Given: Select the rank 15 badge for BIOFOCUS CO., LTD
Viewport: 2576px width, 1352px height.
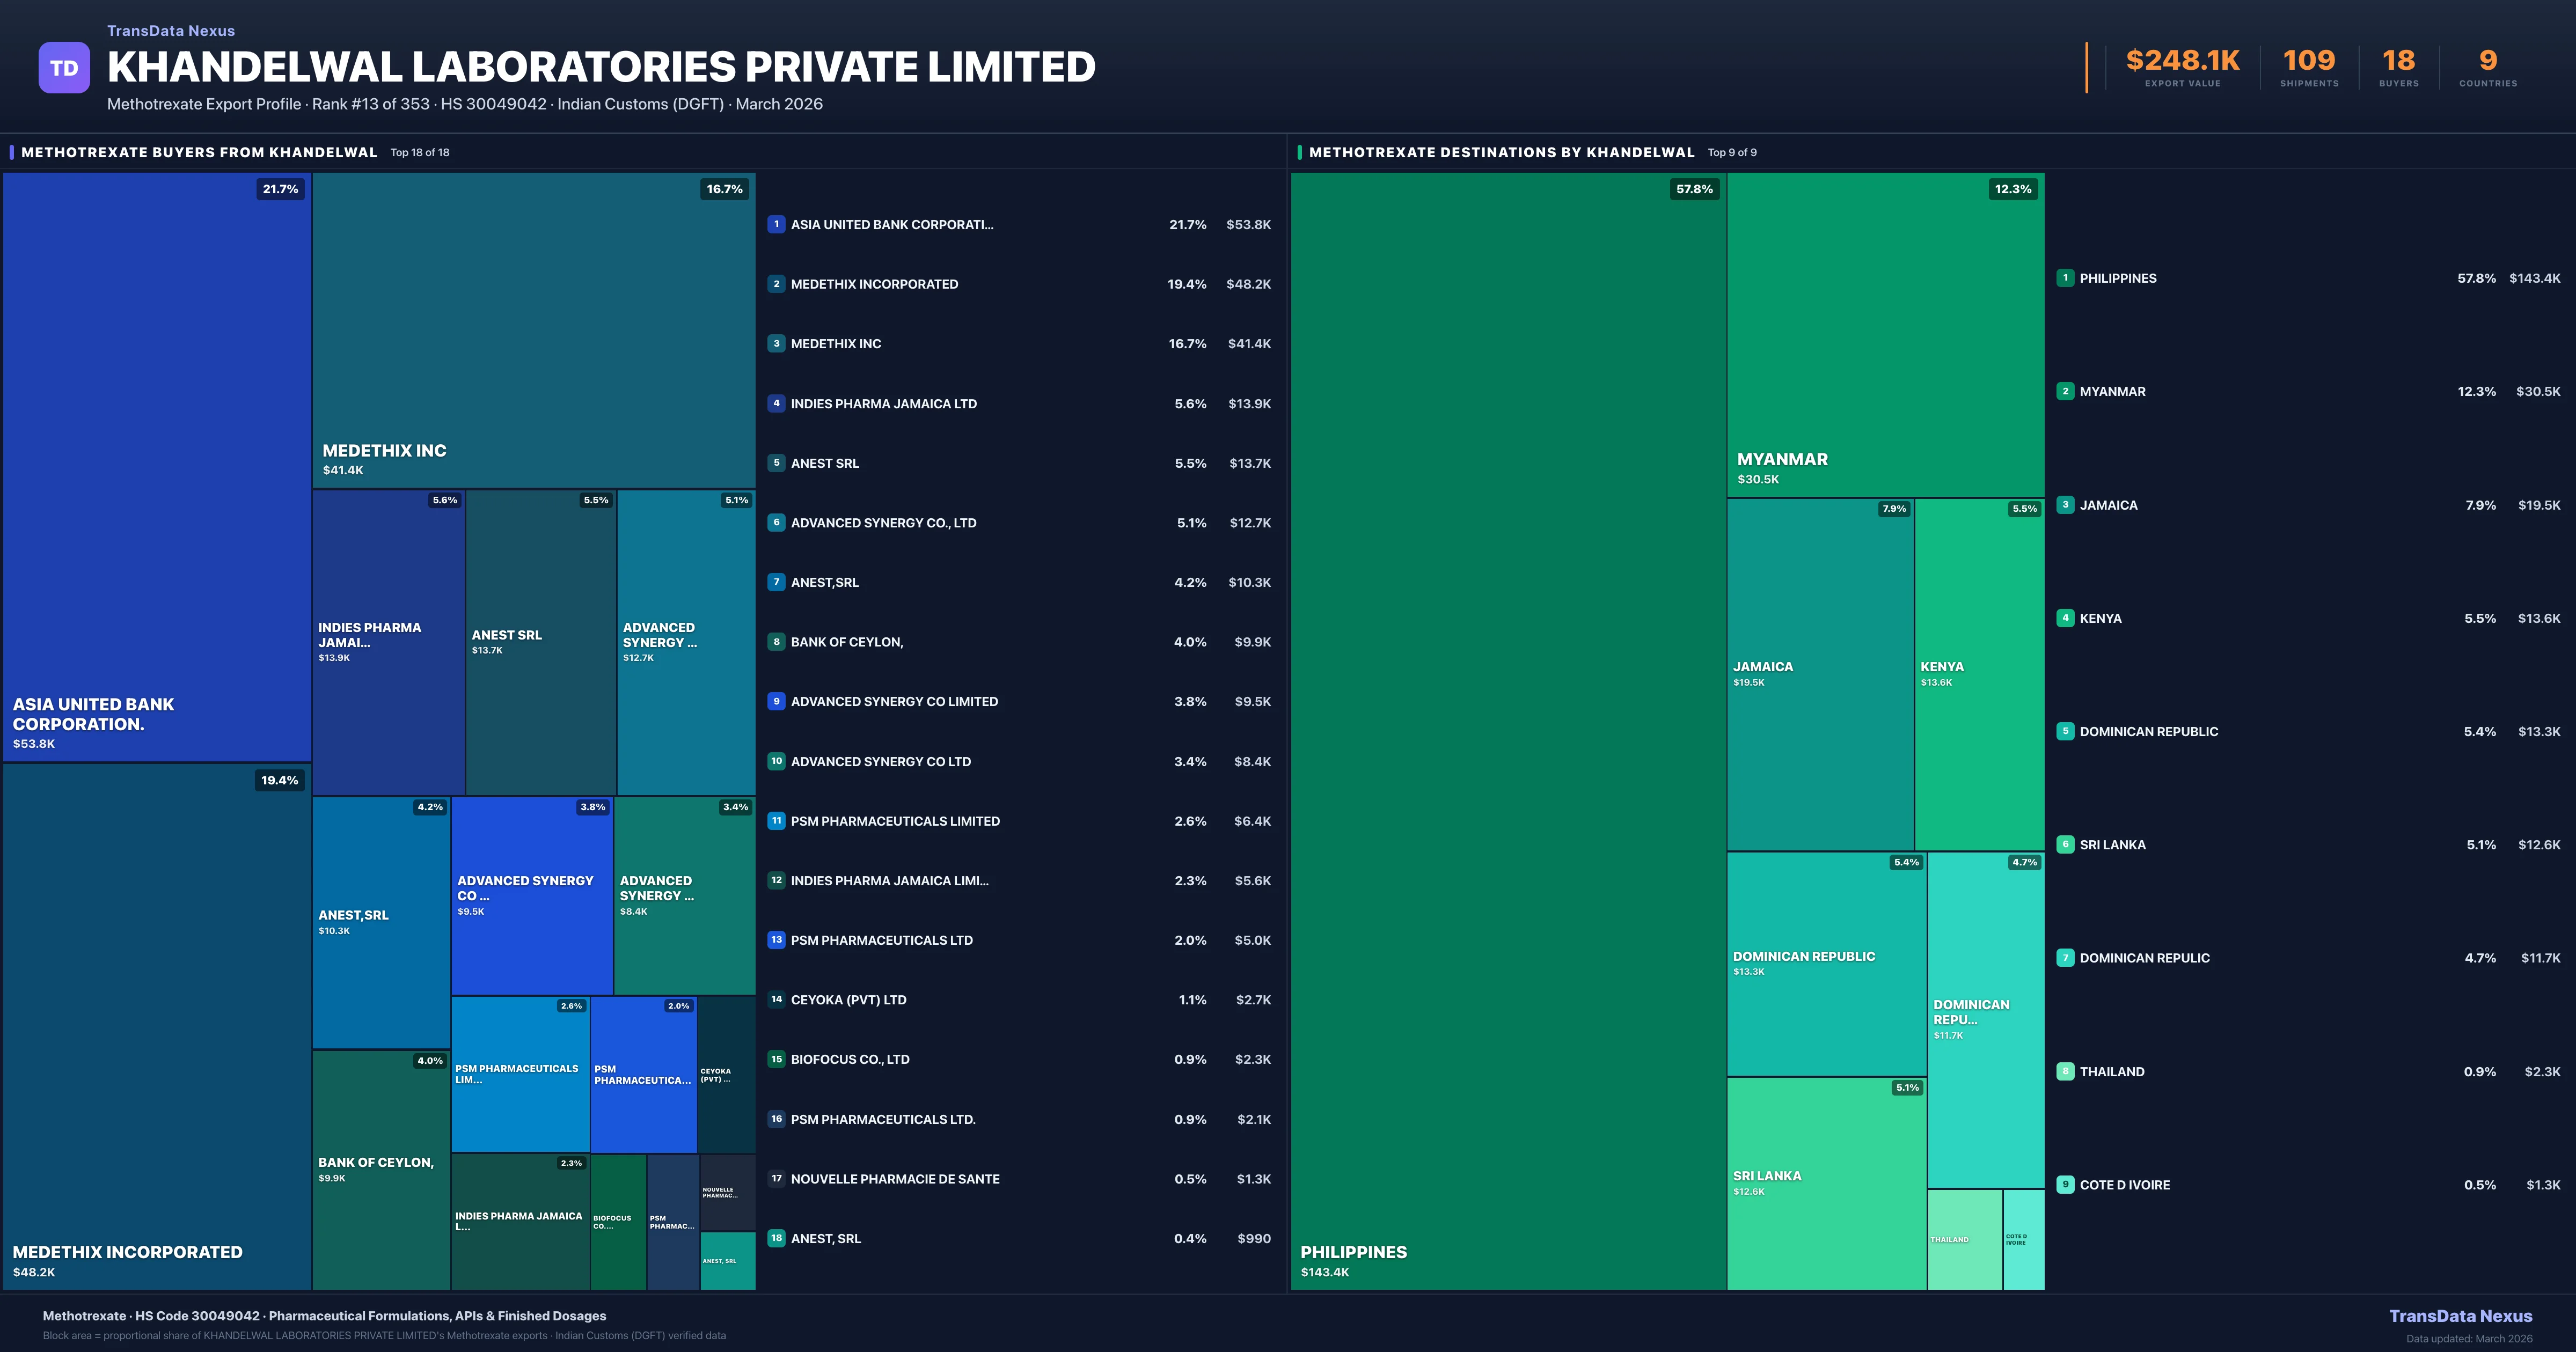Looking at the screenshot, I should pyautogui.click(x=777, y=1059).
